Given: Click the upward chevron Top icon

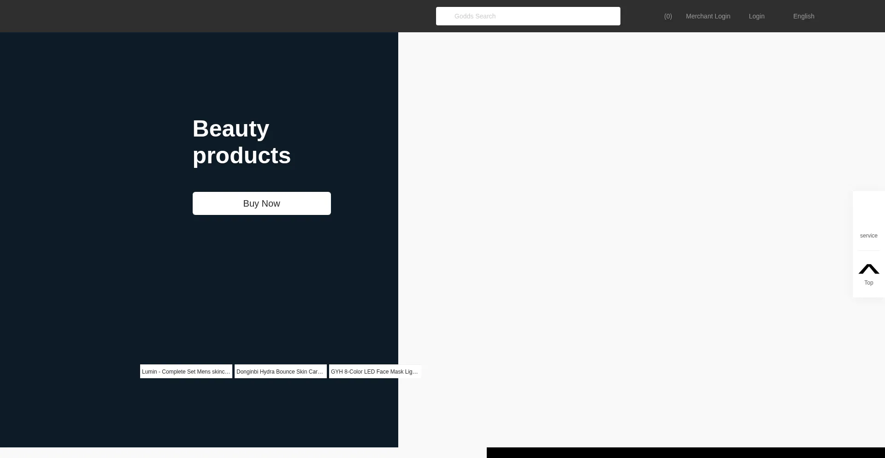Looking at the screenshot, I should pos(868,269).
